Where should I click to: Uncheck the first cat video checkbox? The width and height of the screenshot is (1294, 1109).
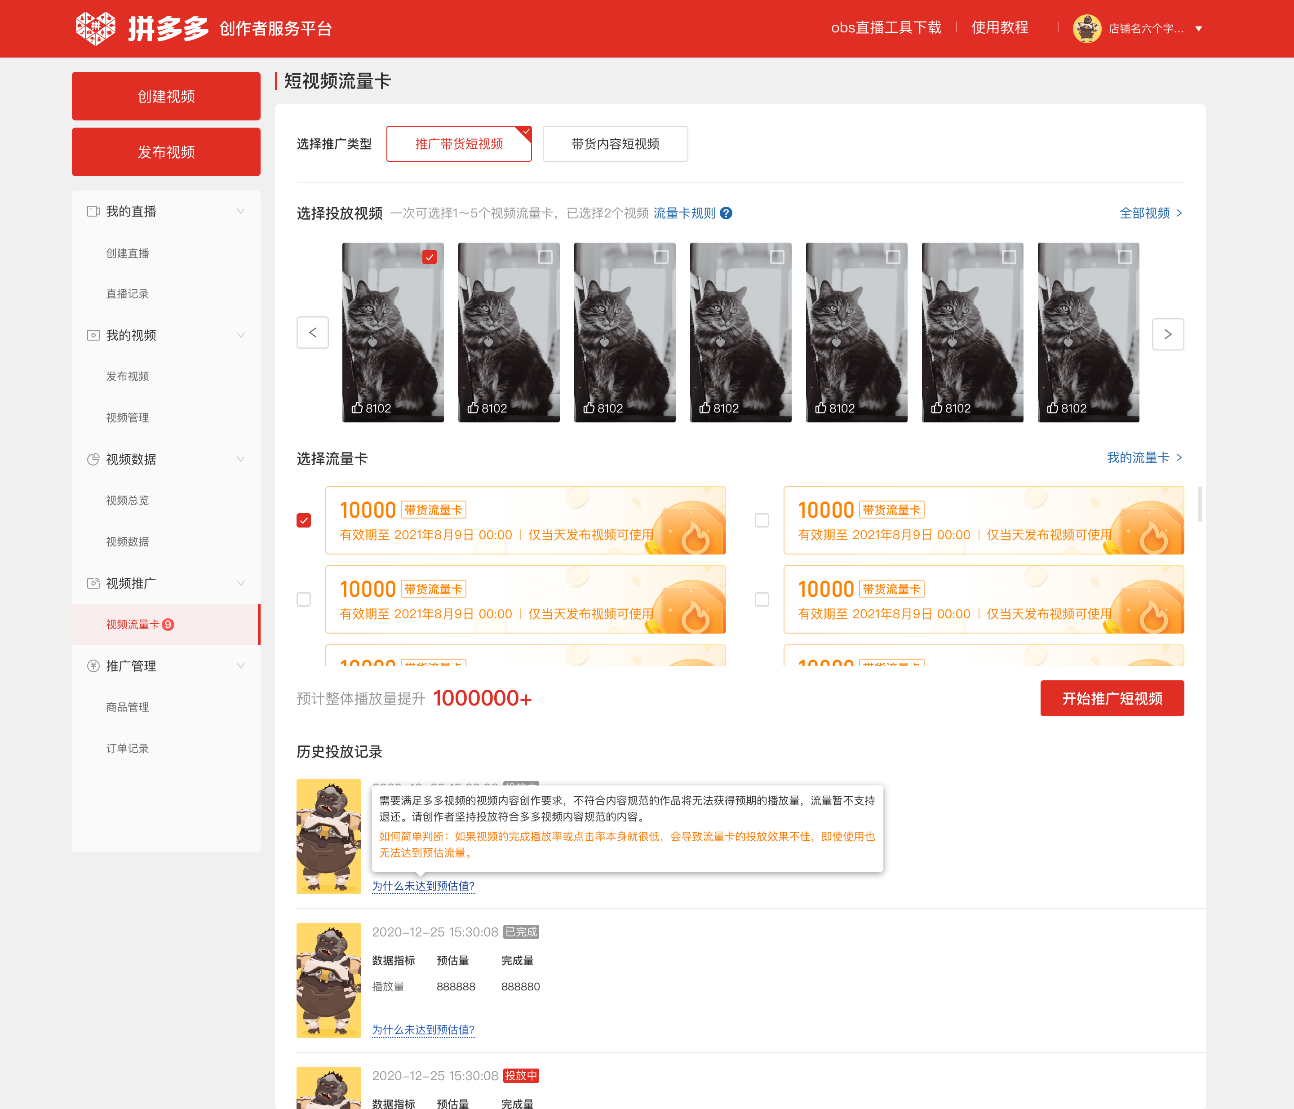(x=430, y=257)
